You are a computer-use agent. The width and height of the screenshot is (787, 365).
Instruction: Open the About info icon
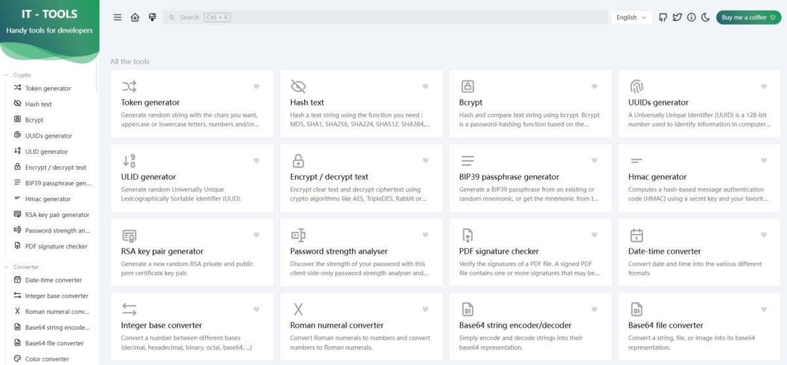[x=691, y=18]
